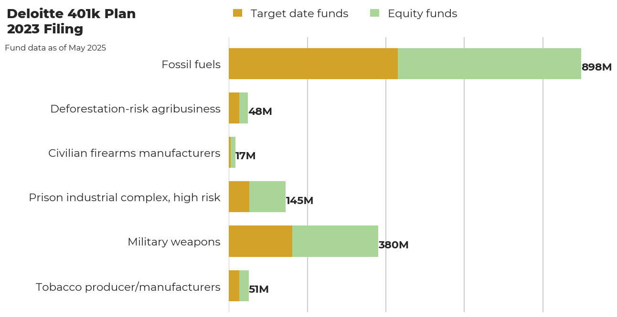Click the Target date funds legend swatch
The width and height of the screenshot is (617, 317).
(x=237, y=13)
